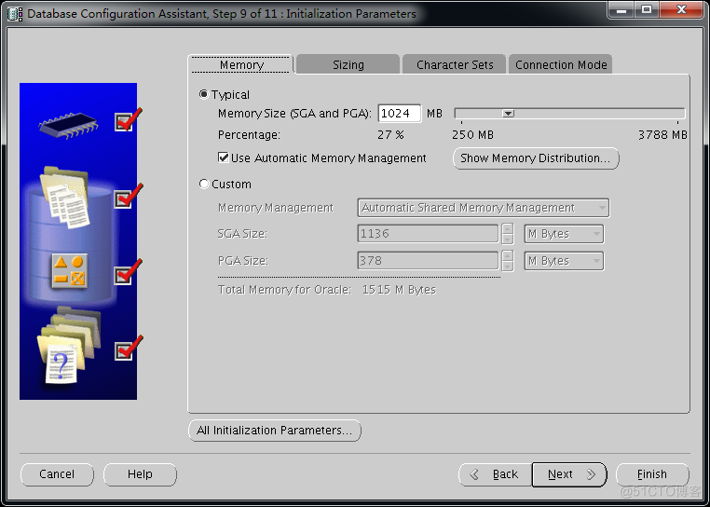
Task: Click the checkmark beside the shapes tile
Action: click(128, 273)
